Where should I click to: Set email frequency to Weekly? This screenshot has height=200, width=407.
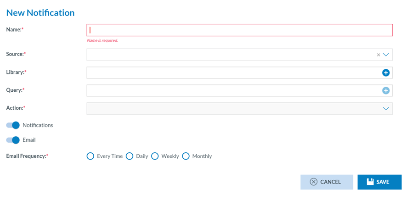155,156
